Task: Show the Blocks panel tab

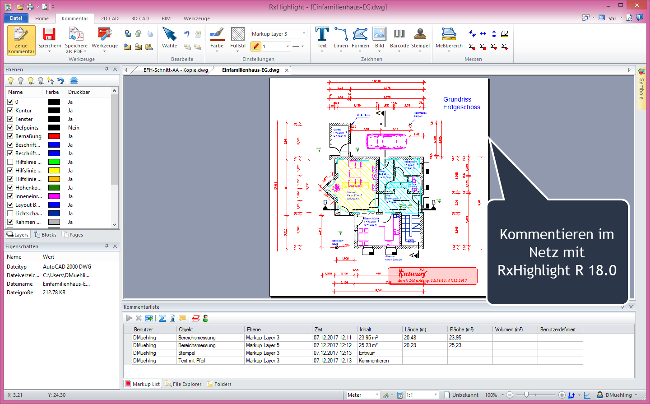Action: coord(46,235)
